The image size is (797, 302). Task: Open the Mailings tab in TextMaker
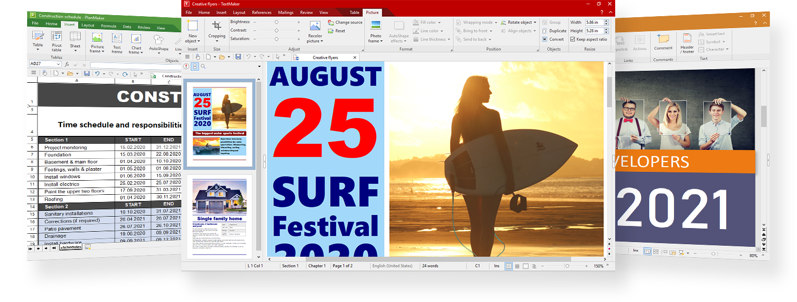285,12
